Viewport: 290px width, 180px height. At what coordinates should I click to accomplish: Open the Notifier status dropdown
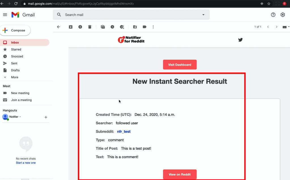coord(20,117)
